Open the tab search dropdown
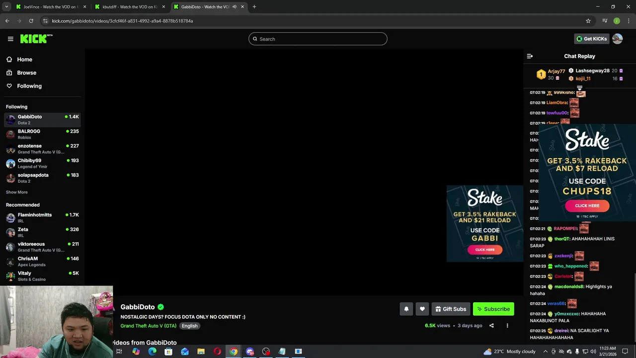 click(x=6, y=7)
